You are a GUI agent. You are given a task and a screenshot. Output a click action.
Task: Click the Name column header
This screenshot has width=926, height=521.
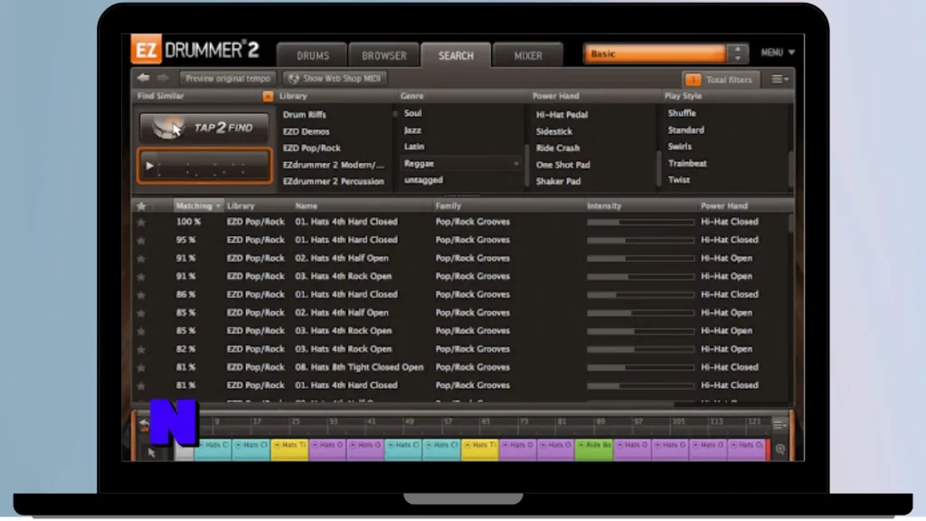pos(306,206)
